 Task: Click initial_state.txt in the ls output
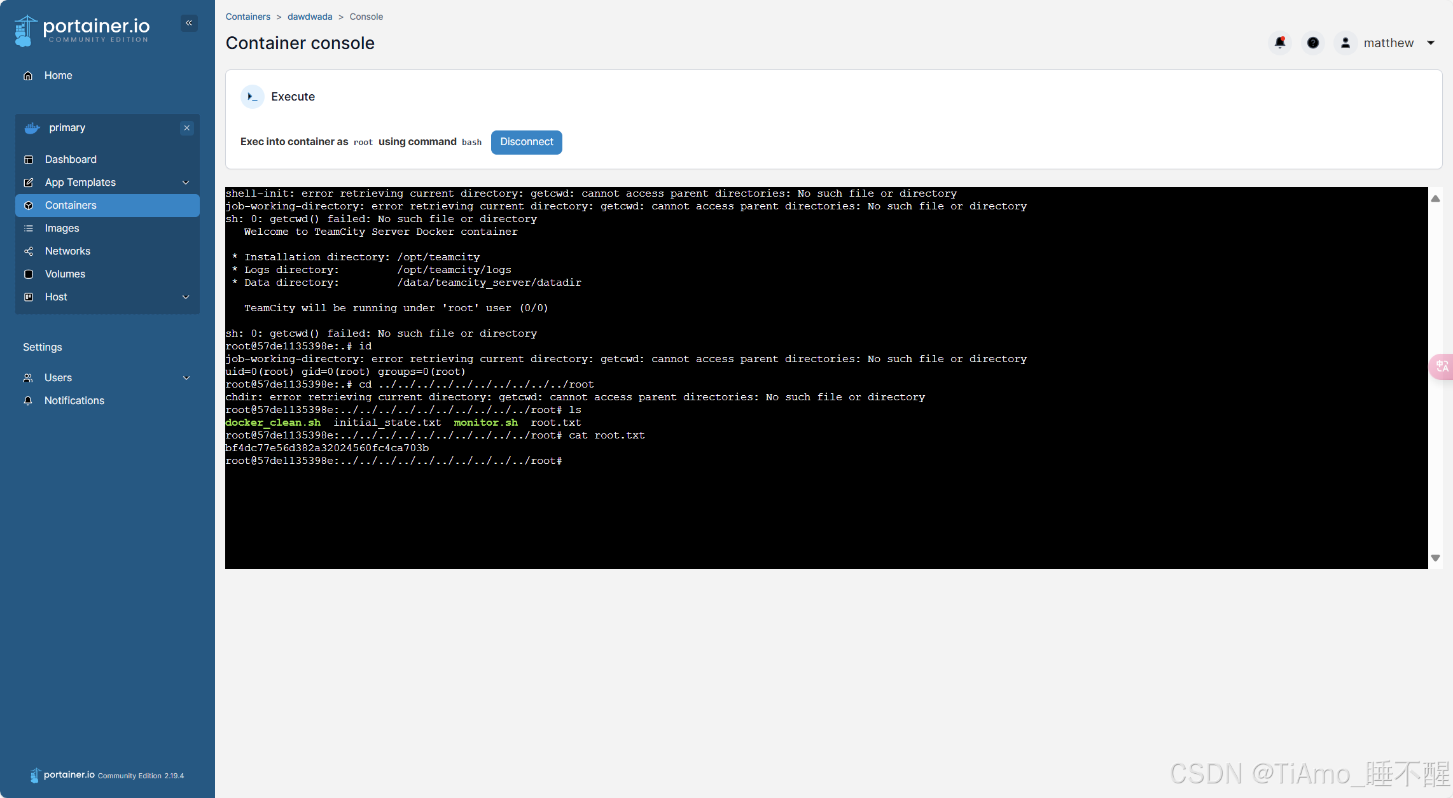click(387, 423)
